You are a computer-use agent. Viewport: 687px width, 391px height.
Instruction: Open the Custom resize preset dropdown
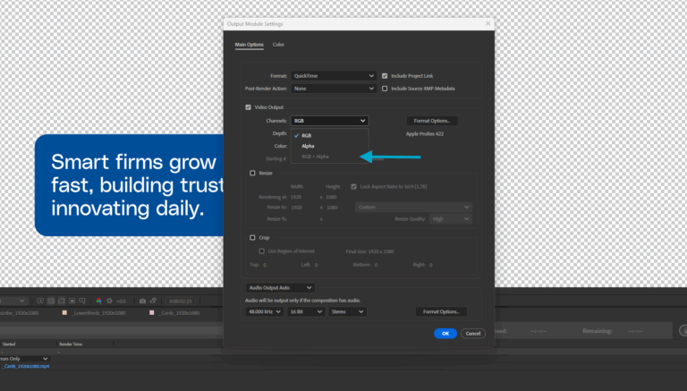pyautogui.click(x=413, y=207)
